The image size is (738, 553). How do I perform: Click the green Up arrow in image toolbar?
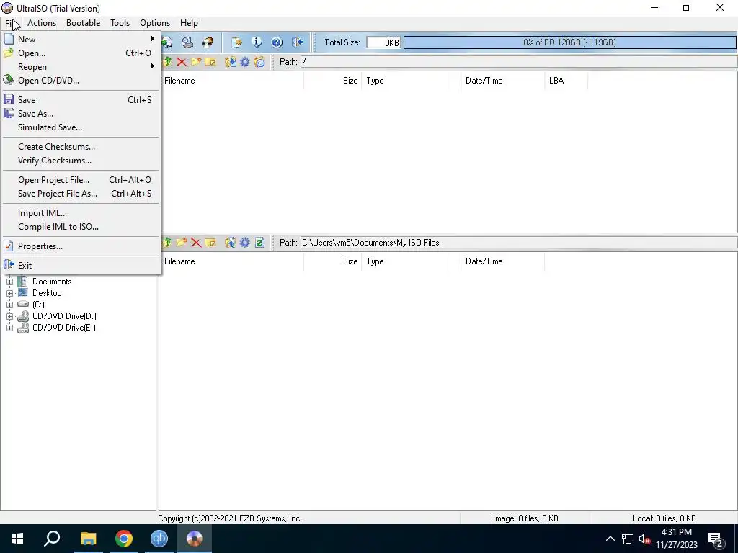167,62
